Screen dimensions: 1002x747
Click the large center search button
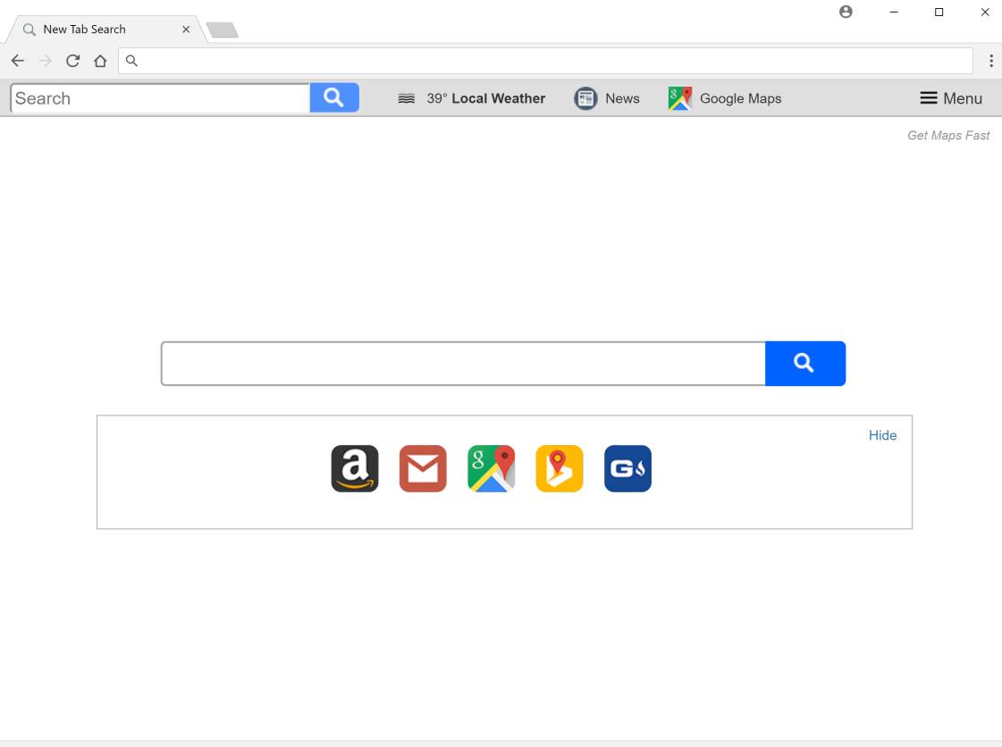(x=805, y=364)
